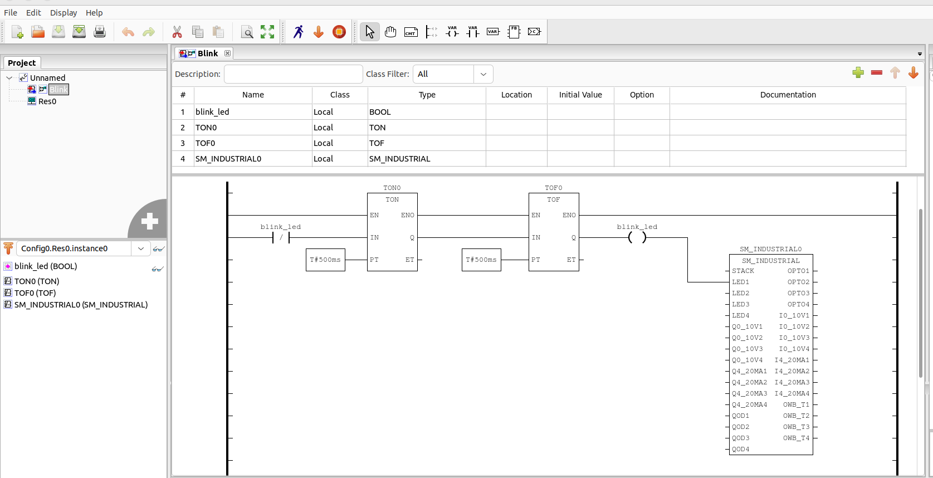Viewport: 933px width, 478px height.
Task: Open an existing project with folder icon
Action: pyautogui.click(x=38, y=32)
